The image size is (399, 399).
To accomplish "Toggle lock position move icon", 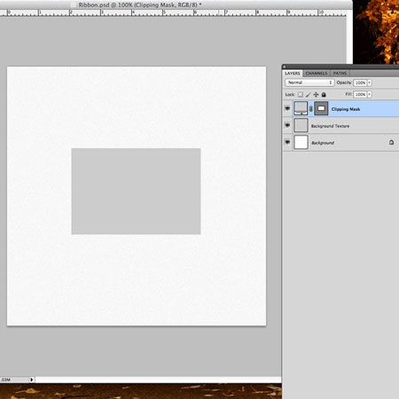I will [x=316, y=95].
